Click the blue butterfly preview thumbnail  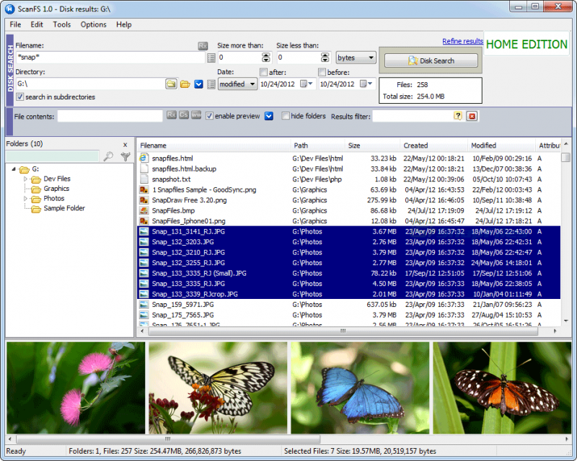tap(358, 388)
